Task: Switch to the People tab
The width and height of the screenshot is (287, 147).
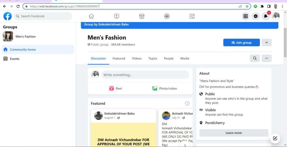Action: (x=168, y=58)
